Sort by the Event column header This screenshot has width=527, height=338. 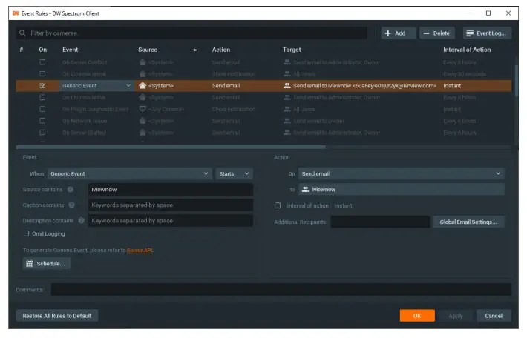[70, 50]
